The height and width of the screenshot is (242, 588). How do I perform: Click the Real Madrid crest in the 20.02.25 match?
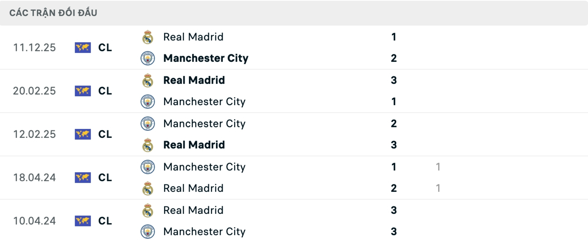tap(147, 80)
